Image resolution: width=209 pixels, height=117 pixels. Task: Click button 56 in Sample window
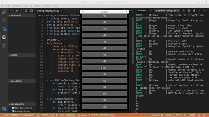(x=104, y=107)
